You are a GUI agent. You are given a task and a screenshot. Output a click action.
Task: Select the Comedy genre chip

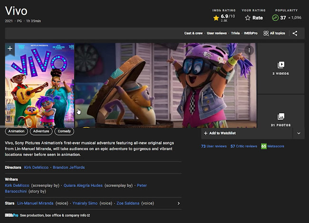point(64,131)
